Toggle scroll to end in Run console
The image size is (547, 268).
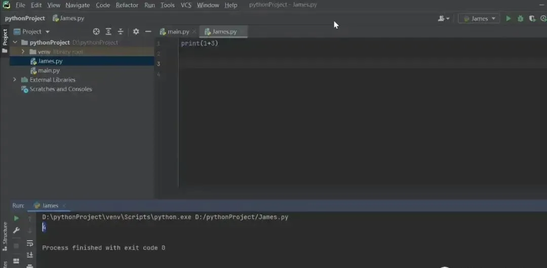[x=30, y=255]
